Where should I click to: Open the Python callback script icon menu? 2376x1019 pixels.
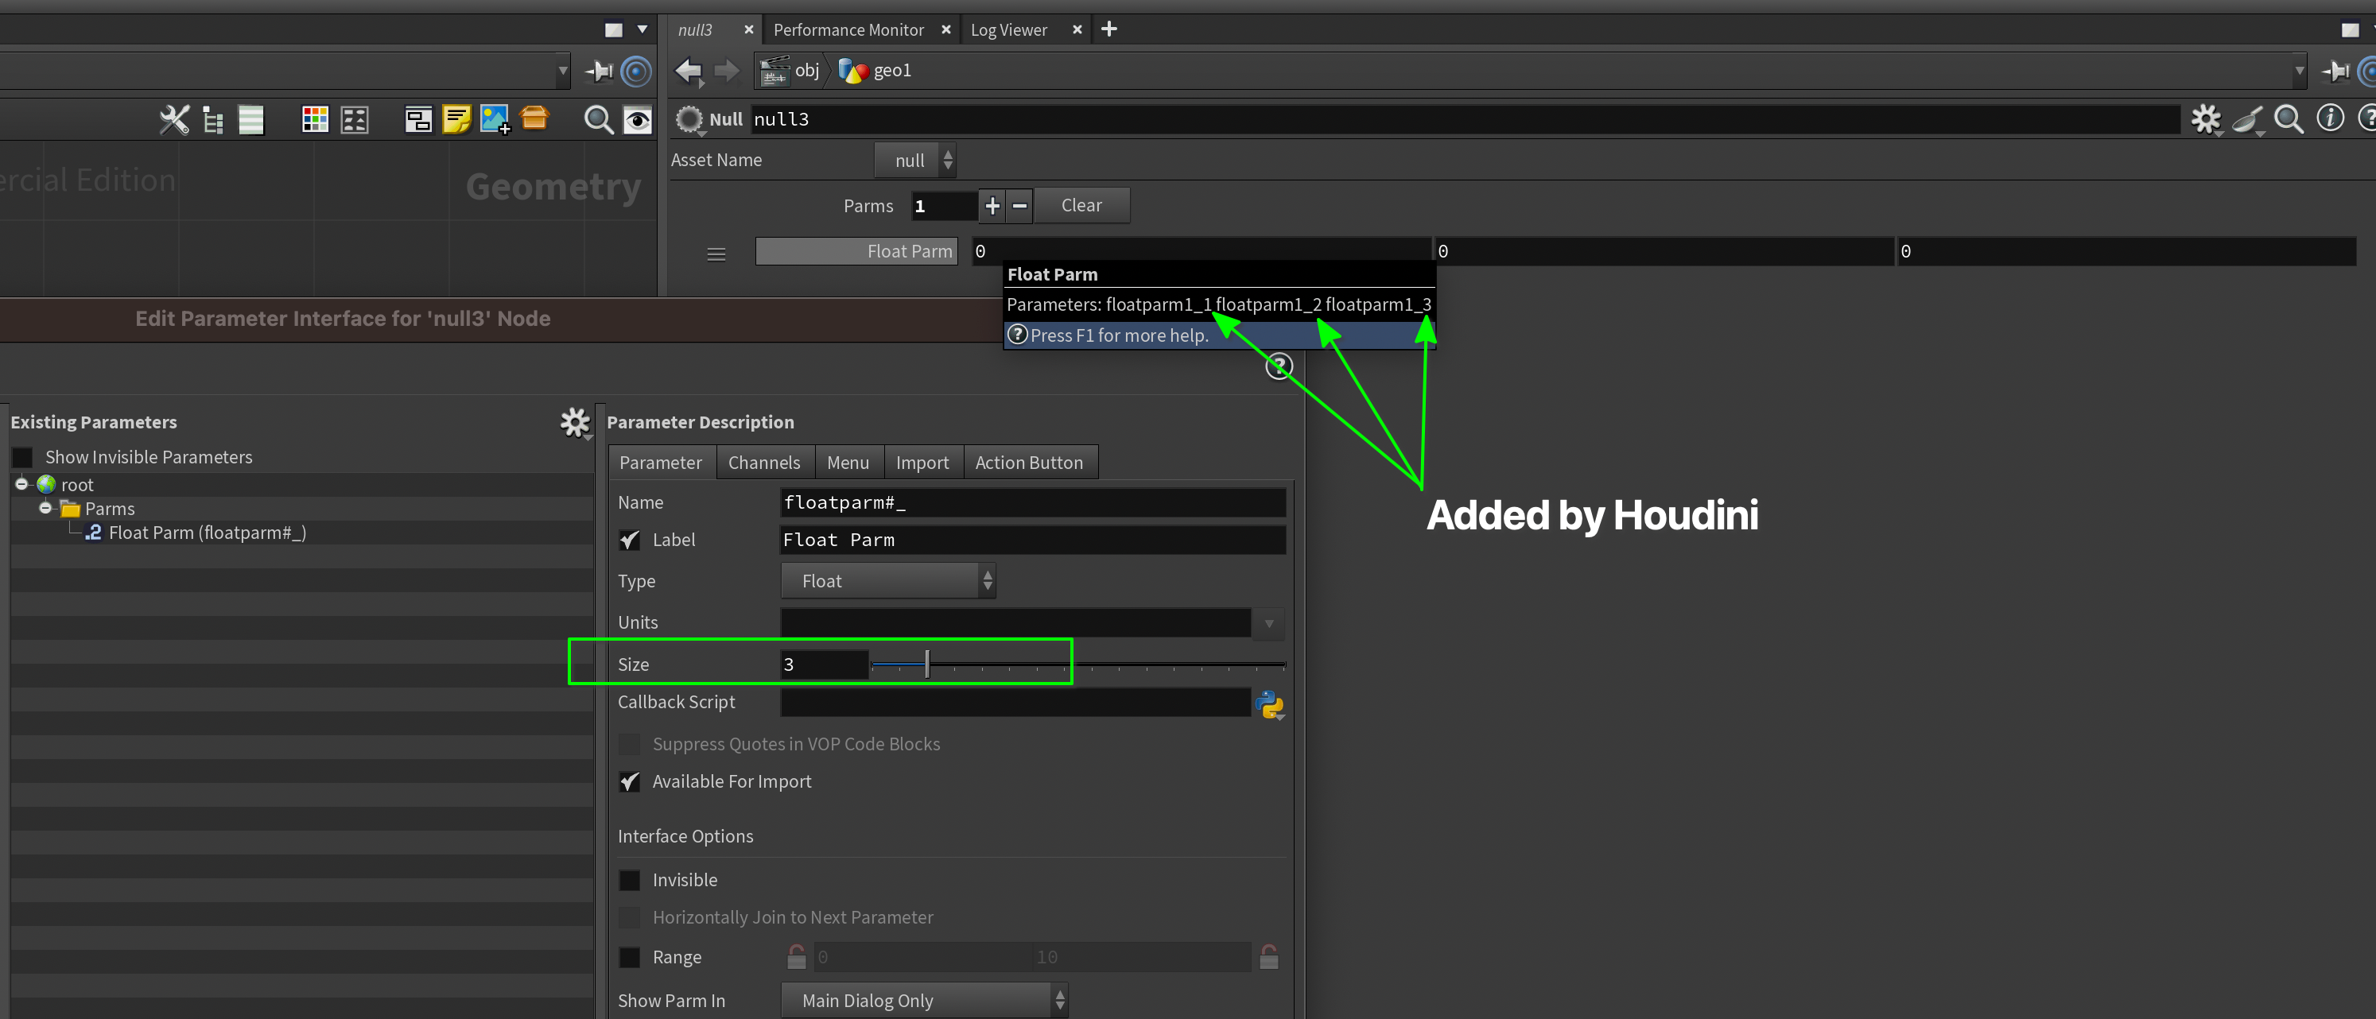pos(1269,704)
